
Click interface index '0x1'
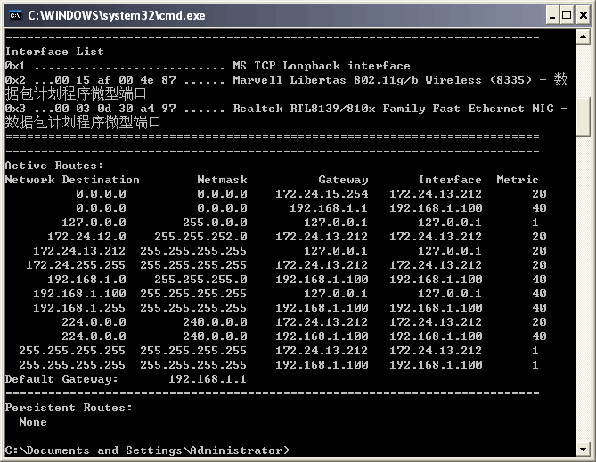[x=15, y=66]
